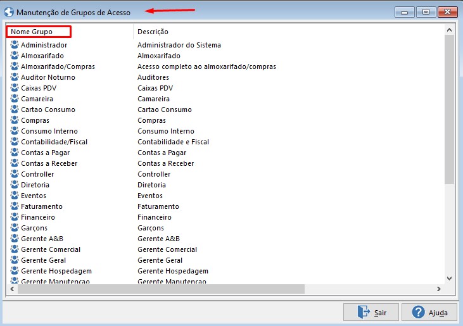The image size is (463, 326).
Task: Click description 'Administrador do Sistema'
Action: [x=179, y=45]
